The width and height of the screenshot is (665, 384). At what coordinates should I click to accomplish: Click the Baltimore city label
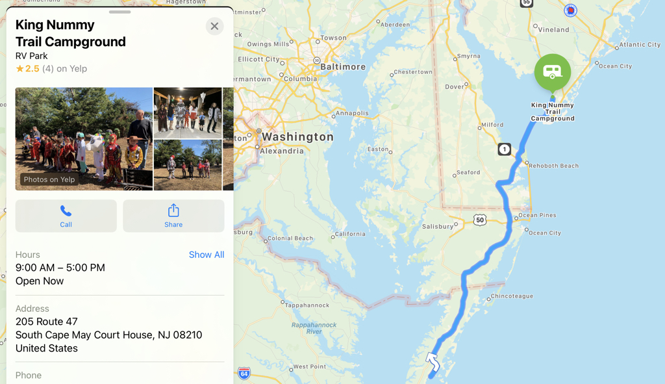[x=343, y=67]
